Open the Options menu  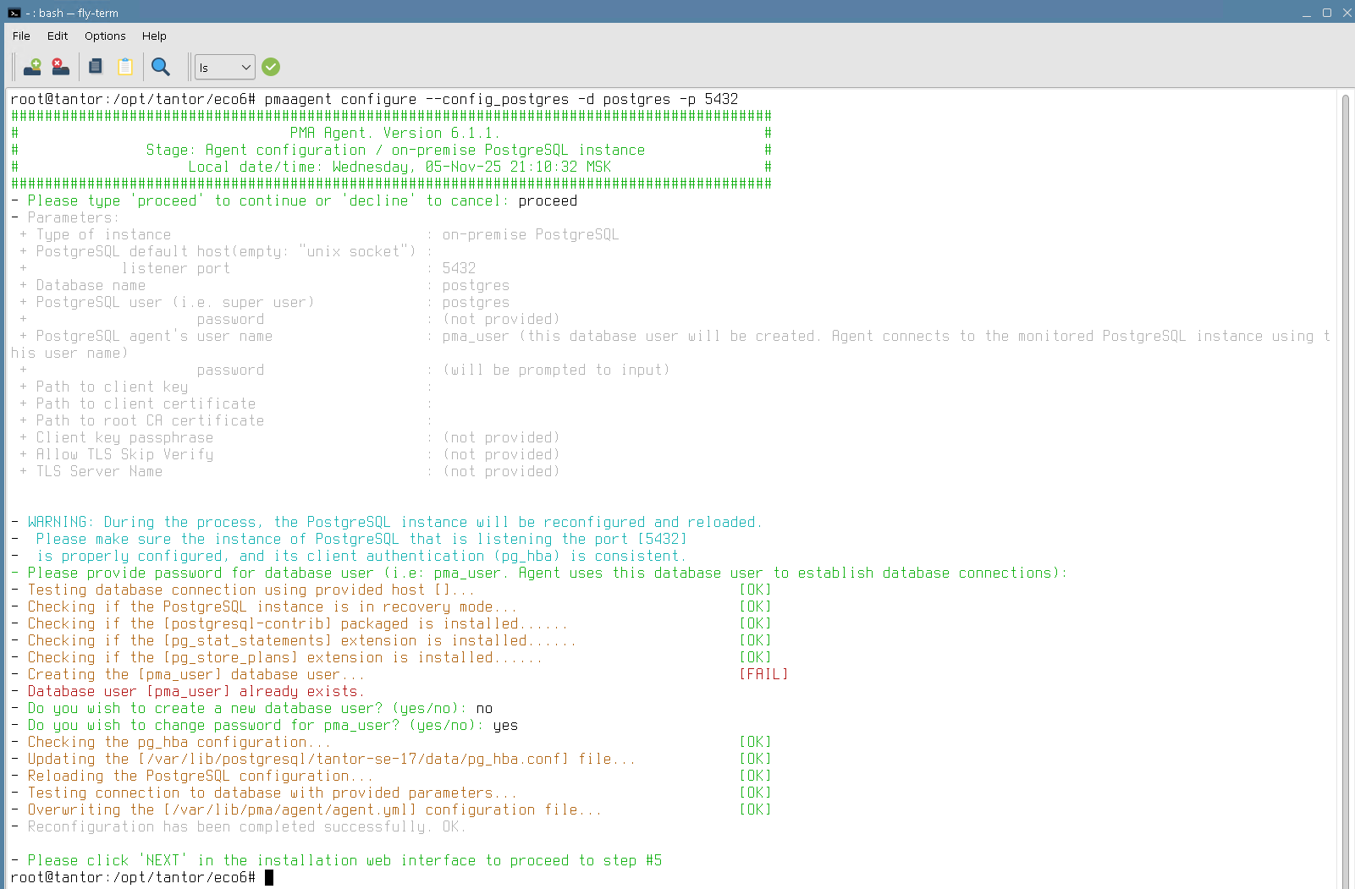tap(105, 36)
